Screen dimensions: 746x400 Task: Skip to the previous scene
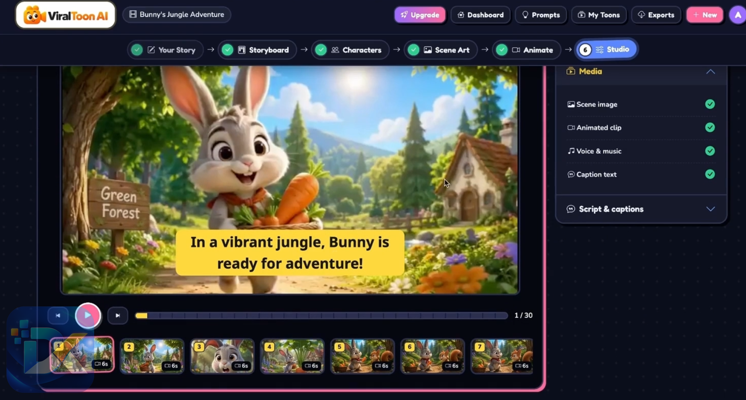[58, 315]
